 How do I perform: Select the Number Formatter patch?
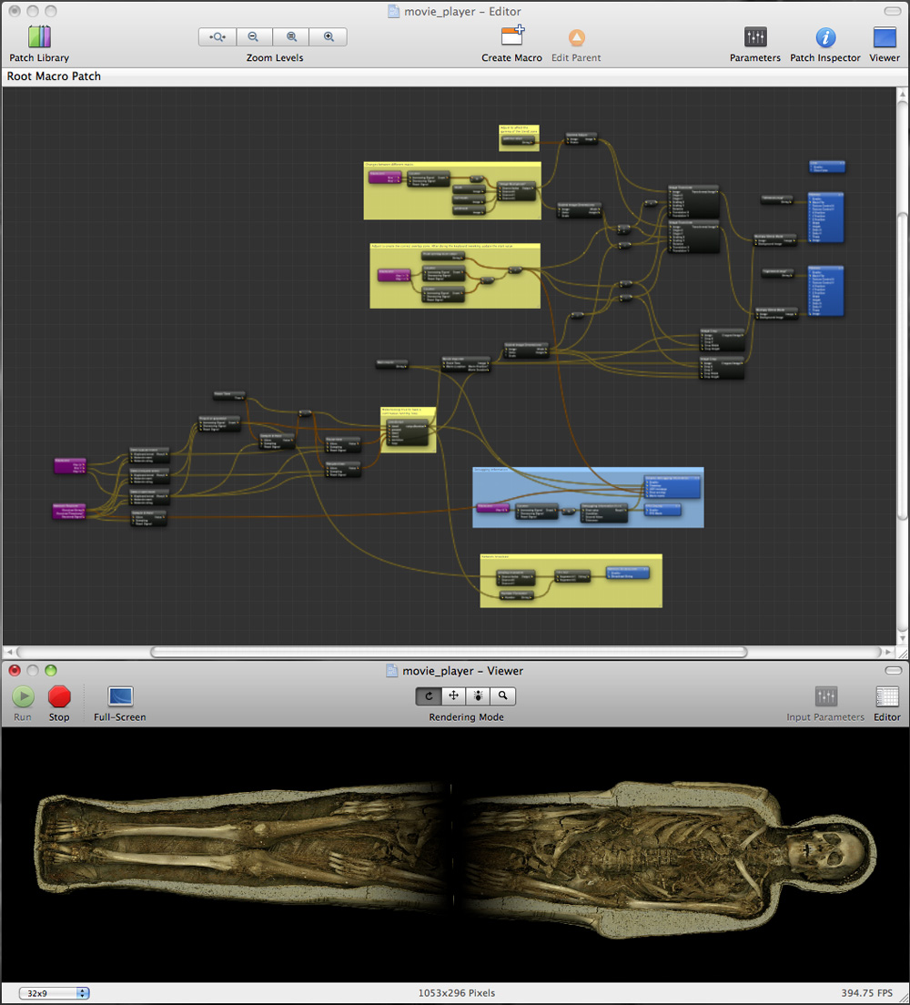click(x=515, y=595)
